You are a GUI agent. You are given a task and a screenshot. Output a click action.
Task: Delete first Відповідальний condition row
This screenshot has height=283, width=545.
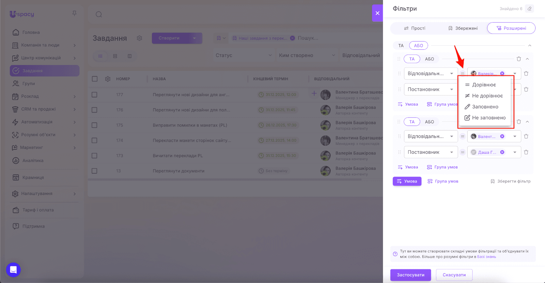click(526, 74)
